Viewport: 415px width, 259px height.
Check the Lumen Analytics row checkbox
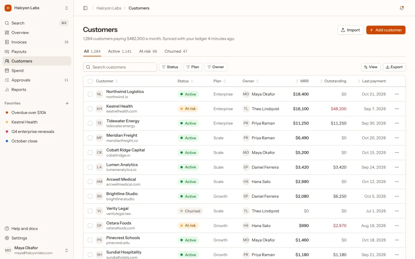pos(90,167)
